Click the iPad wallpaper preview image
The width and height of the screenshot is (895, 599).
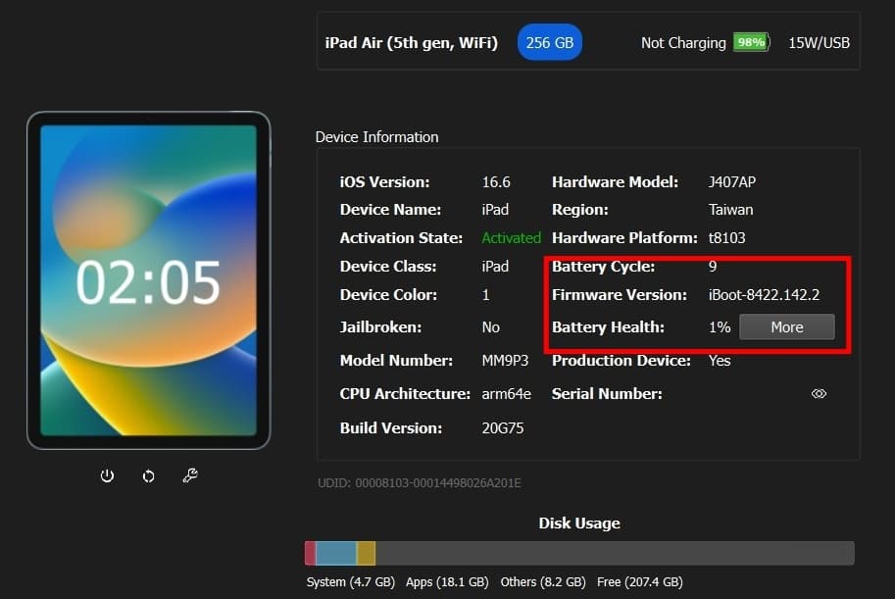[148, 280]
